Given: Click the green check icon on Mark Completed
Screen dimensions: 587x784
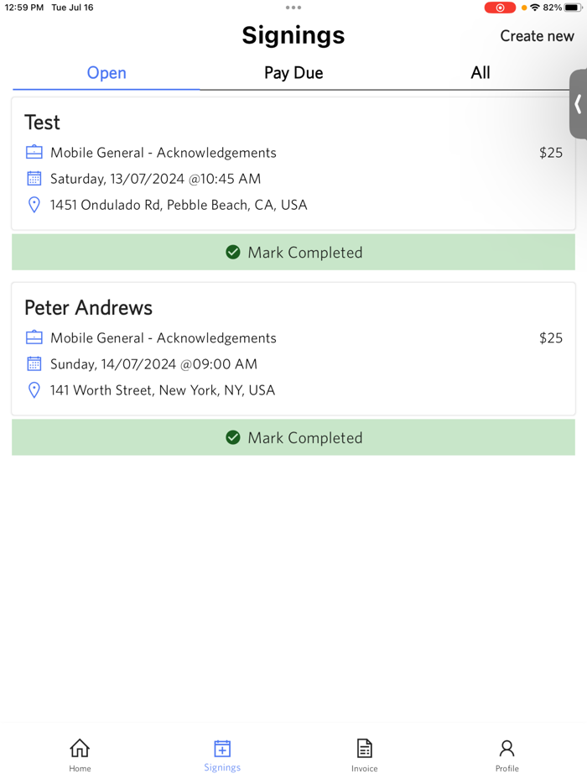Looking at the screenshot, I should pyautogui.click(x=232, y=252).
